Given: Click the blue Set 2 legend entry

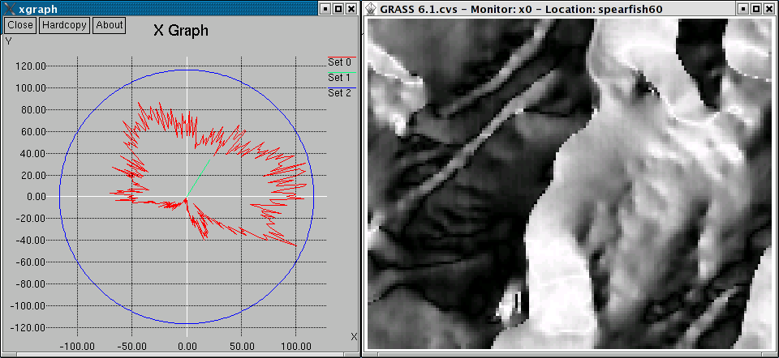Looking at the screenshot, I should point(339,93).
